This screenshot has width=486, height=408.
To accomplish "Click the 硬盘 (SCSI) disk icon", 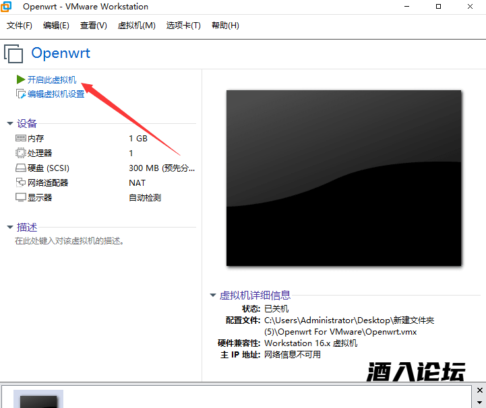I will click(21, 168).
